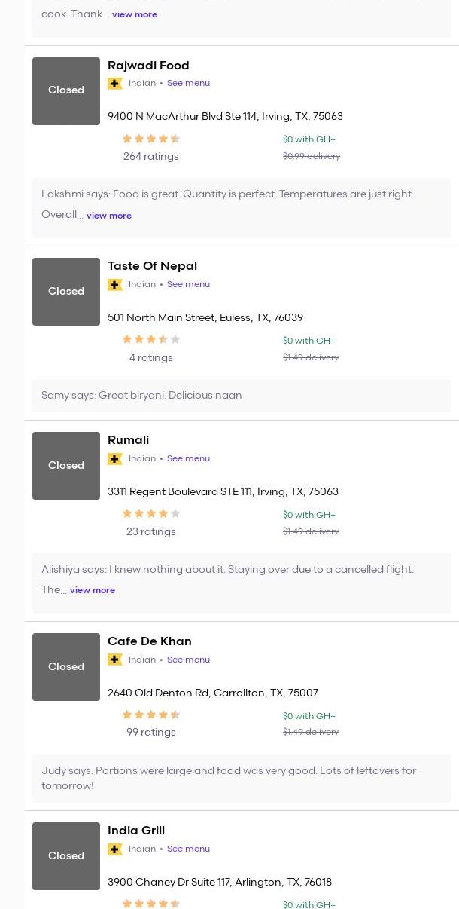Click Cafe De Khan restaurant name

click(x=150, y=641)
